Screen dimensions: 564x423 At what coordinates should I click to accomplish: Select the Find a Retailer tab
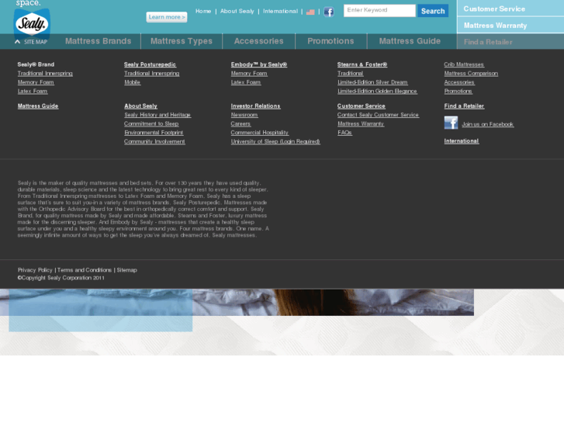point(510,42)
